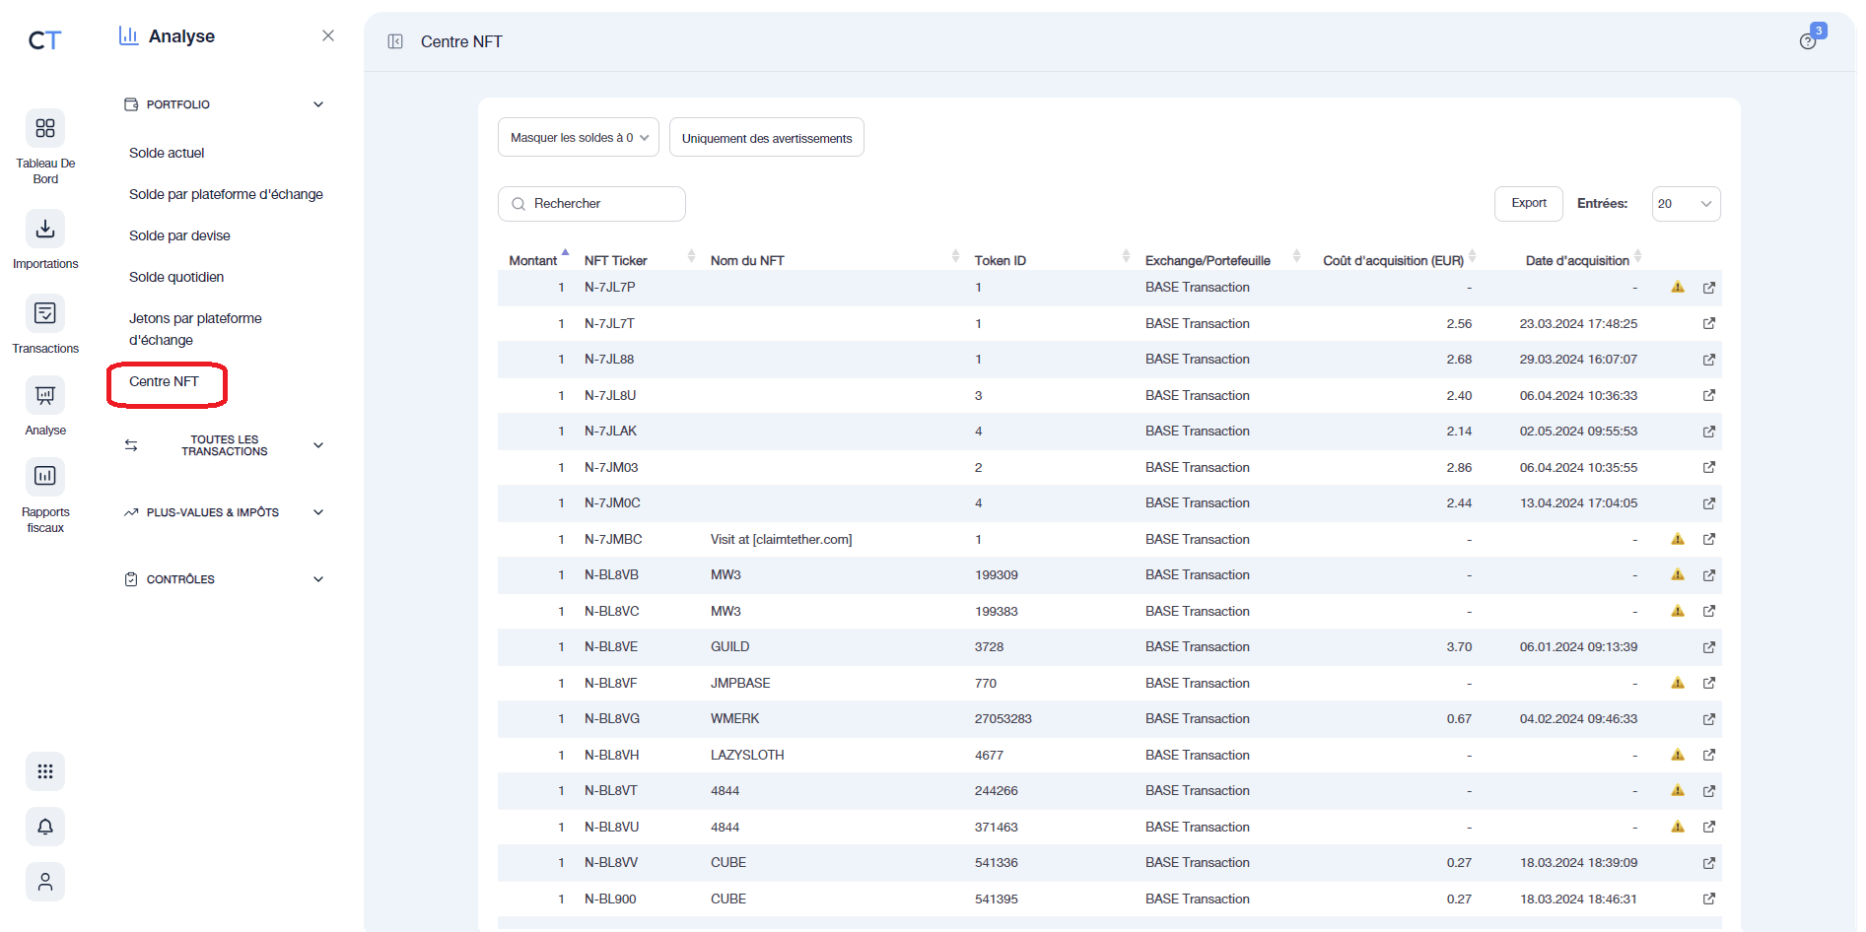Click the notifications bell icon

[45, 827]
